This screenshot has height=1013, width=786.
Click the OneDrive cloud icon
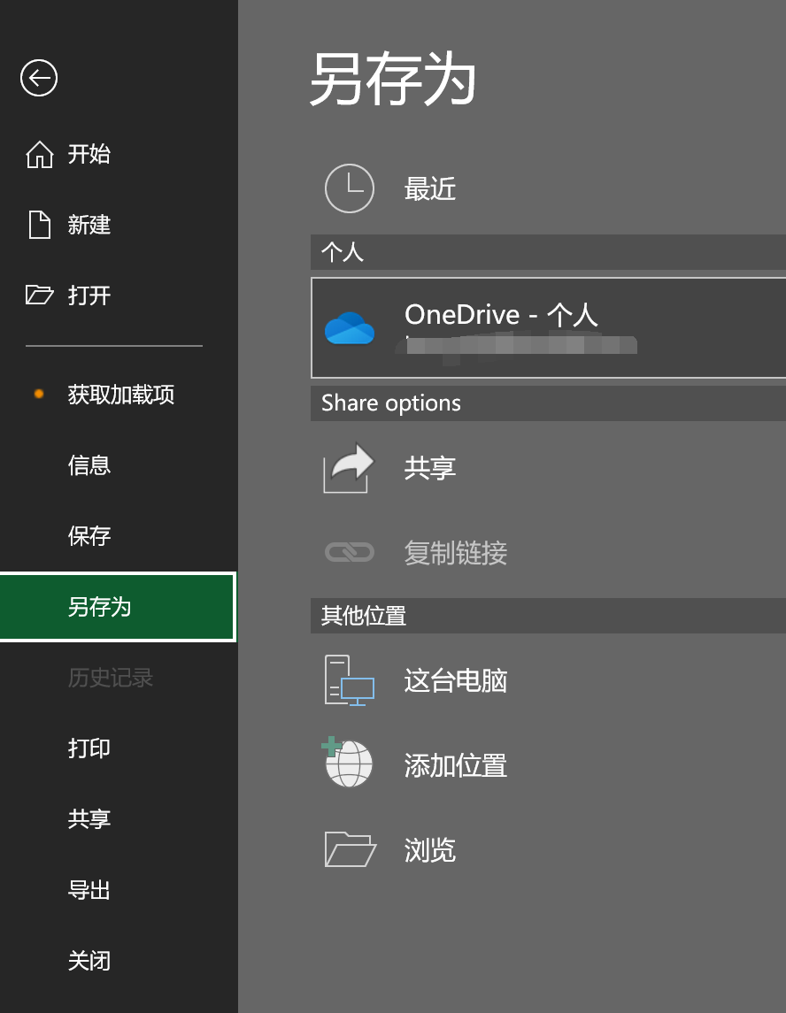(349, 328)
